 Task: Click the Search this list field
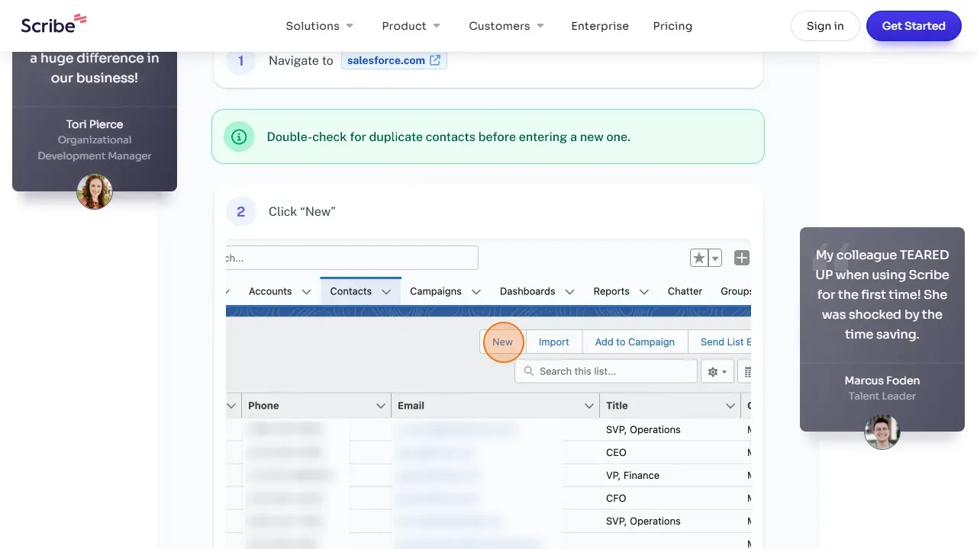pyautogui.click(x=606, y=371)
